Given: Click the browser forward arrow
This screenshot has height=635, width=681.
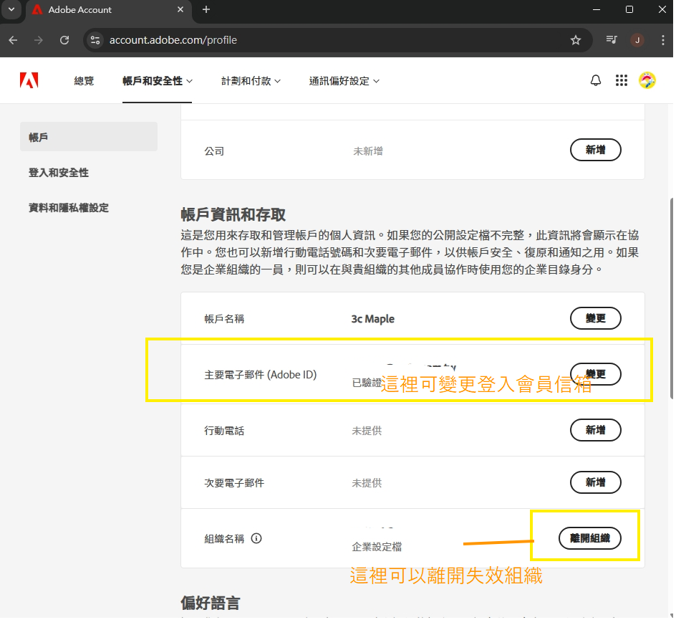Looking at the screenshot, I should pyautogui.click(x=39, y=40).
